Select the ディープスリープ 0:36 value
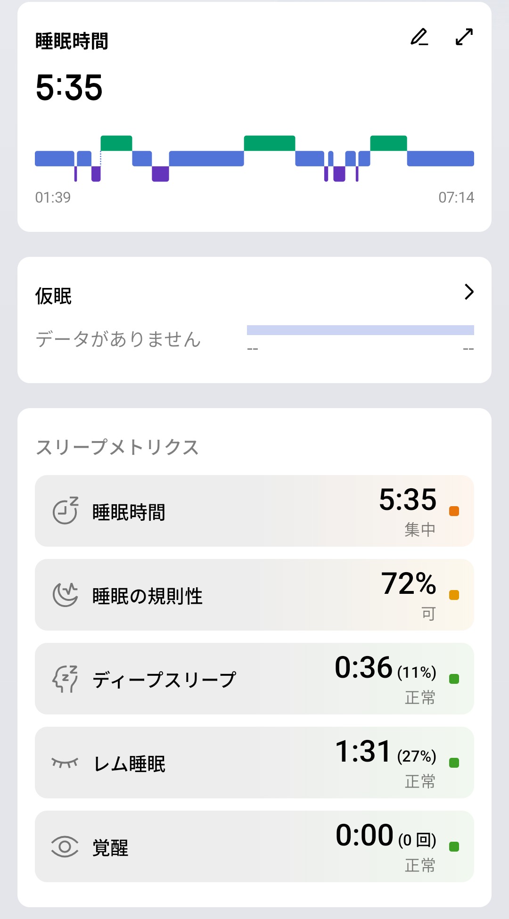The width and height of the screenshot is (509, 919). coord(363,667)
